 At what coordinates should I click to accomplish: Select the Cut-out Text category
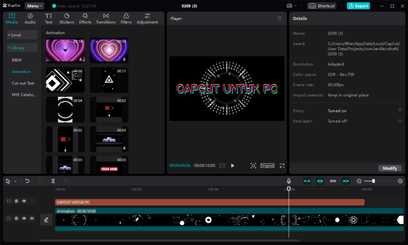(x=23, y=83)
